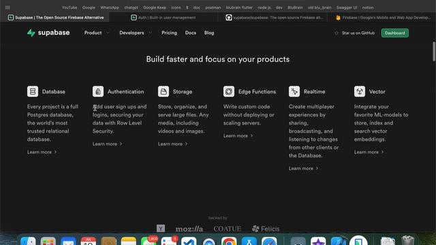
Task: Open Mail from the dock
Action: point(68,241)
